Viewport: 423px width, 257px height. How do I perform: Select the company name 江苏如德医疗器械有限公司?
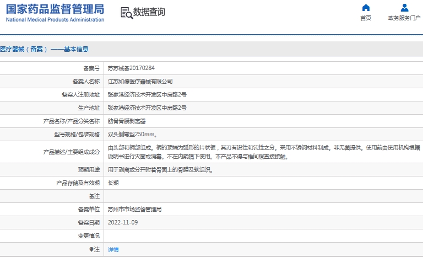(140, 81)
